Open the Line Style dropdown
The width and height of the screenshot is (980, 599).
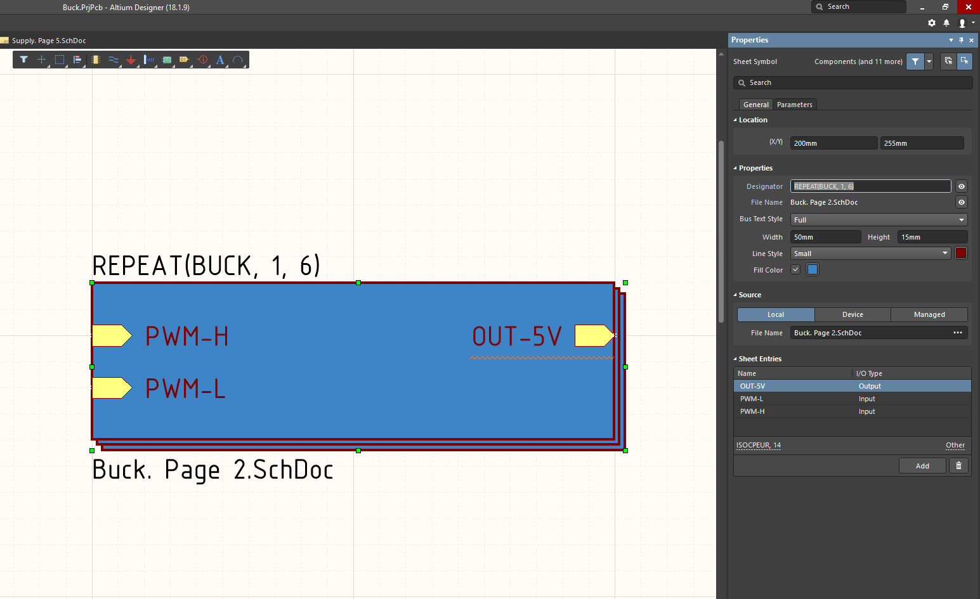870,254
